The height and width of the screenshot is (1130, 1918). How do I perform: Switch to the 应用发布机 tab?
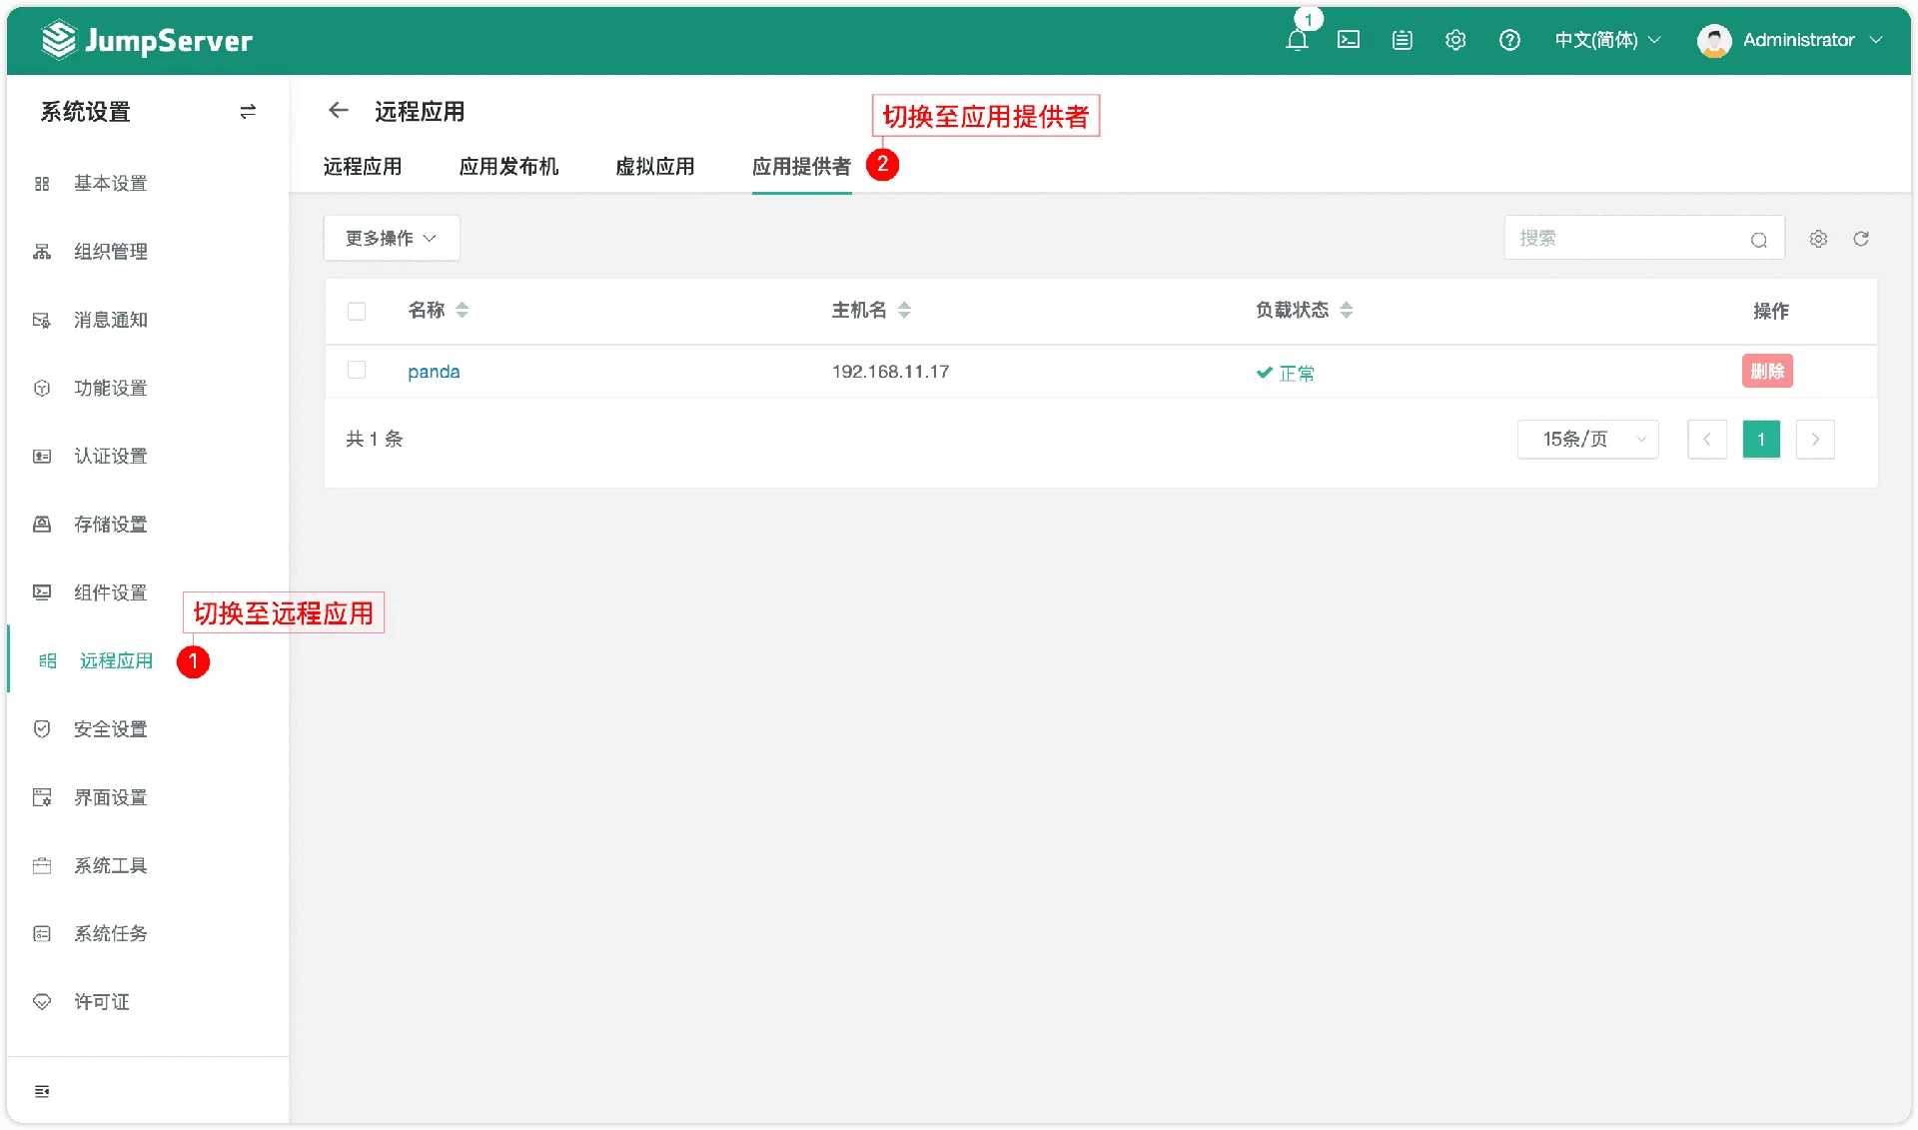click(x=508, y=166)
